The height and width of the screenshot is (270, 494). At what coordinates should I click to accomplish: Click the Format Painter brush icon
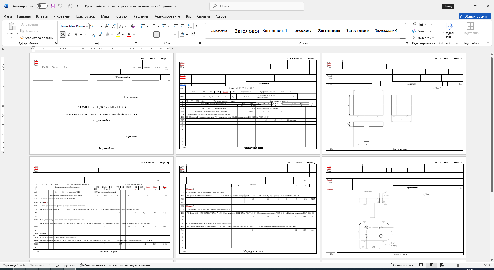coord(23,38)
